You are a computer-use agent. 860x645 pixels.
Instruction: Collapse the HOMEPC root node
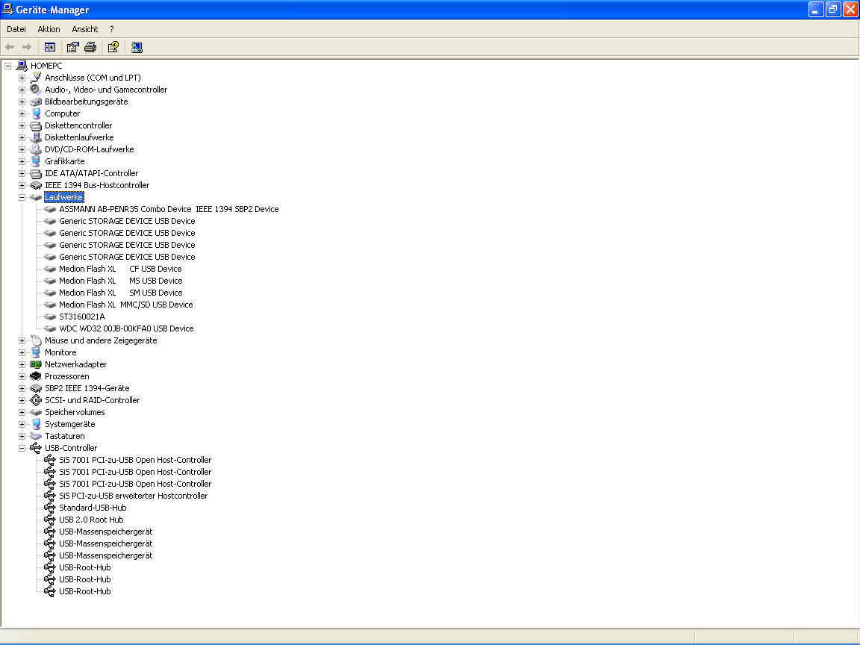click(7, 66)
